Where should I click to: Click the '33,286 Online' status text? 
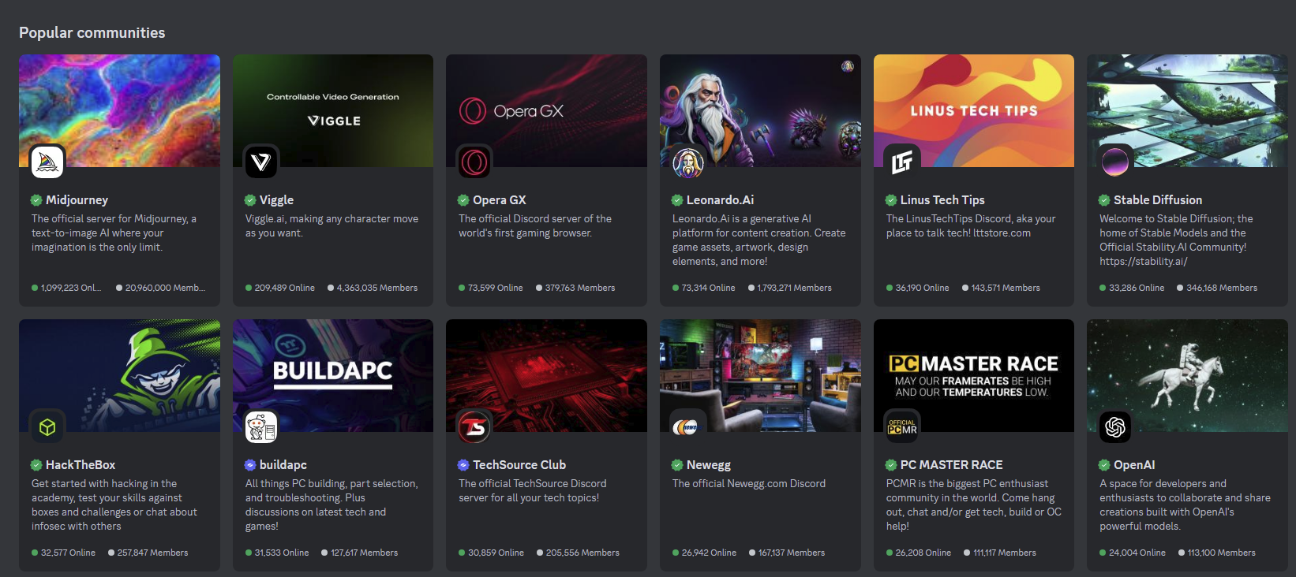click(1137, 288)
